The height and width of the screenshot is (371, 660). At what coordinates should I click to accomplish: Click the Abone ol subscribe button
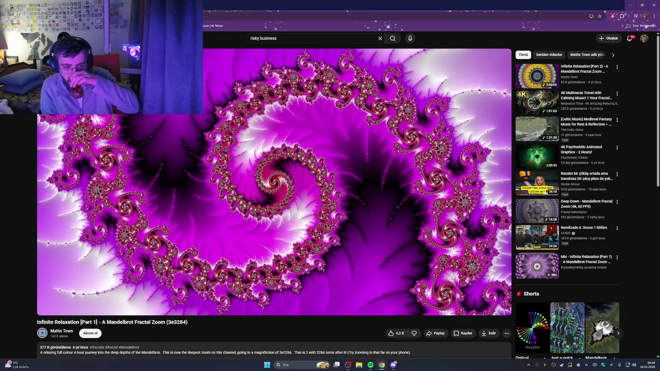click(90, 333)
